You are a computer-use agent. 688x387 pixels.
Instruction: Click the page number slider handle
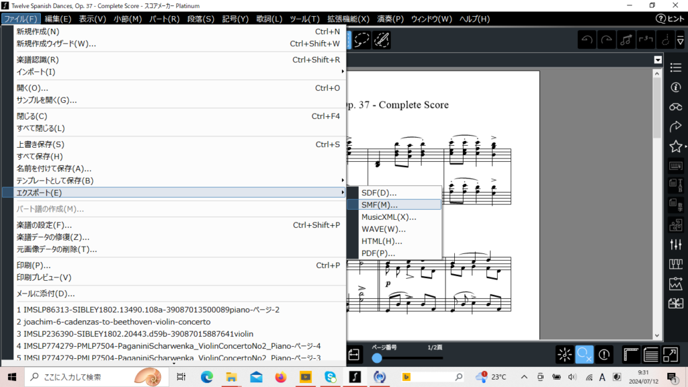pos(377,358)
